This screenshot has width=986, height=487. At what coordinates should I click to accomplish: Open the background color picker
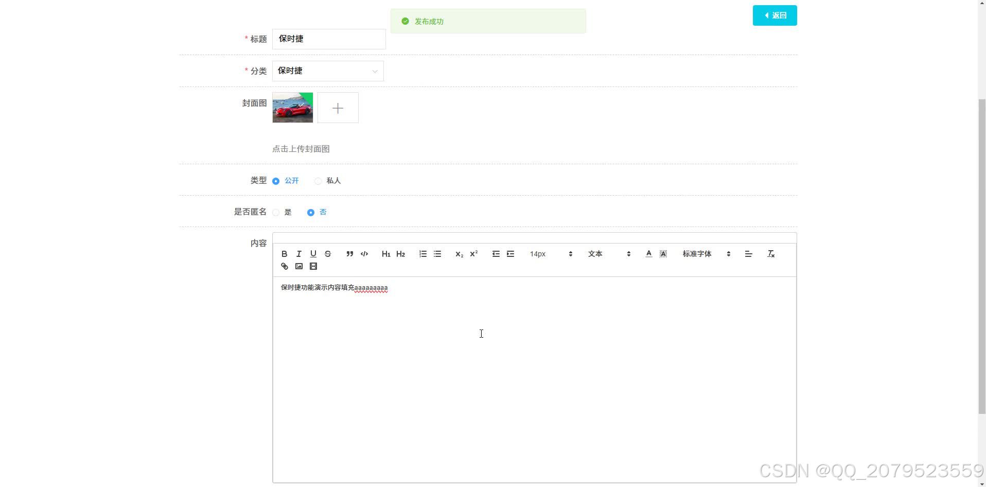(663, 254)
